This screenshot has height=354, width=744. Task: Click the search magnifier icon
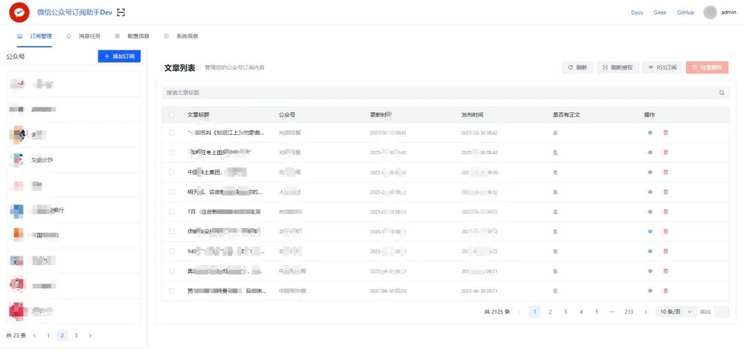click(722, 93)
